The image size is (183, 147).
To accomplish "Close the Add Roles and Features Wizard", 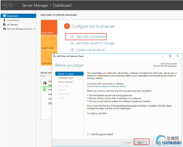I will [178, 56].
